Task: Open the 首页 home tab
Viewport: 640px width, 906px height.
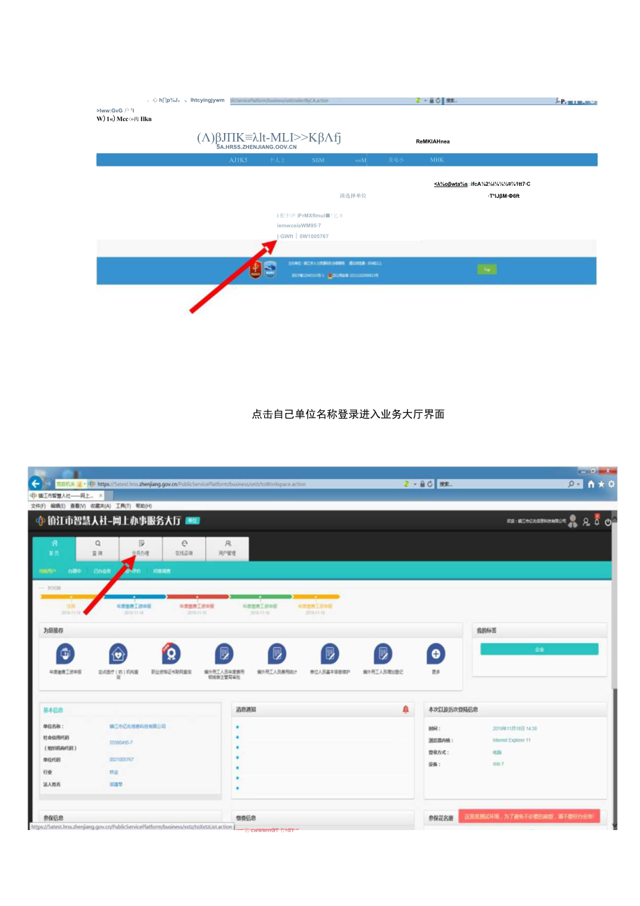Action: click(x=54, y=549)
